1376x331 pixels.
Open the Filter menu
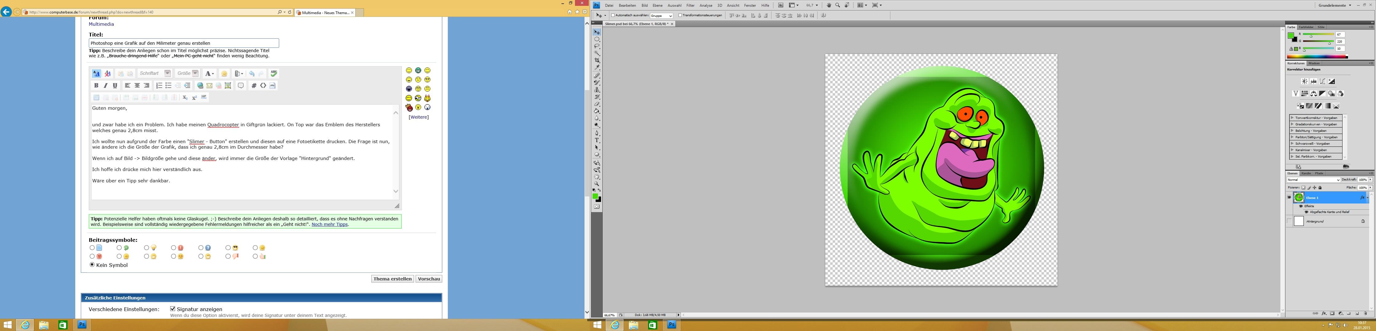point(690,5)
